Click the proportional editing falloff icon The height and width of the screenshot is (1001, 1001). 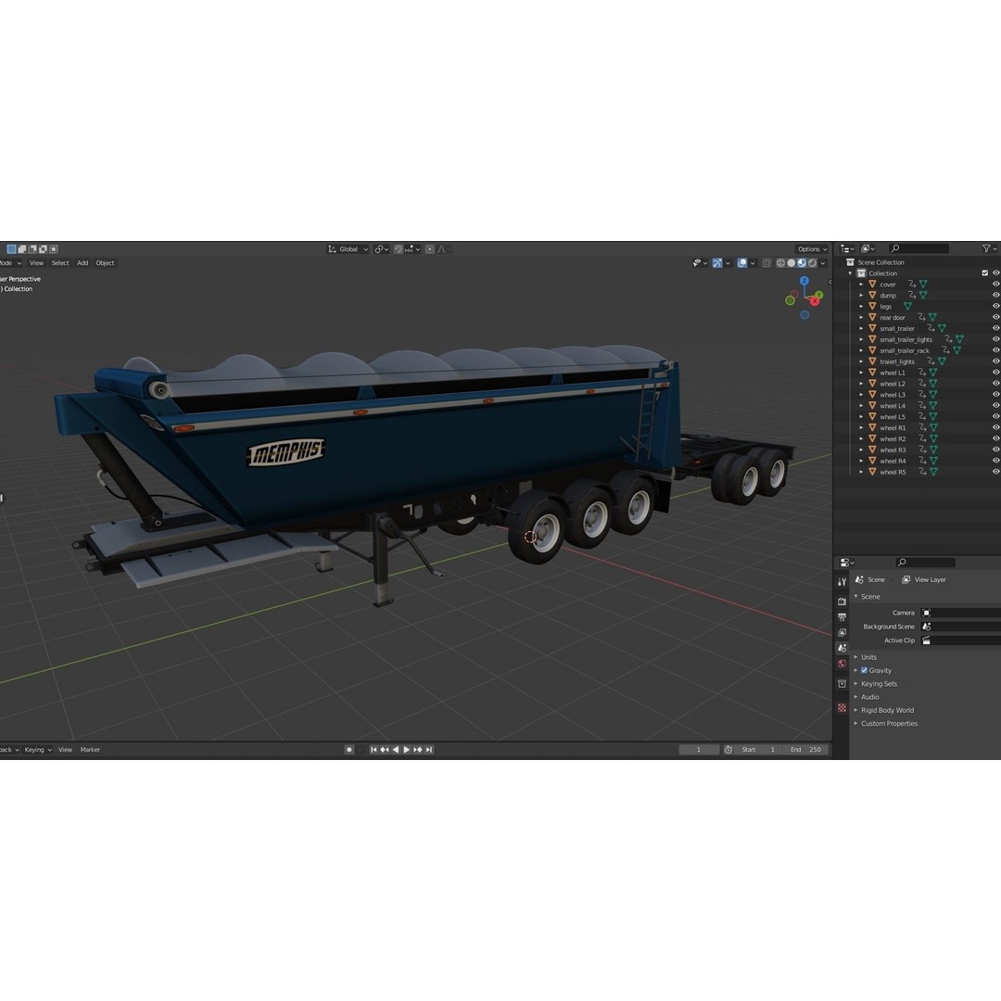[x=442, y=248]
